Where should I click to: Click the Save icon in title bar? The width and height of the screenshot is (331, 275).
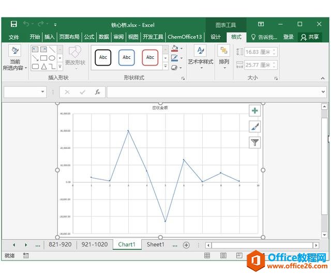click(14, 24)
